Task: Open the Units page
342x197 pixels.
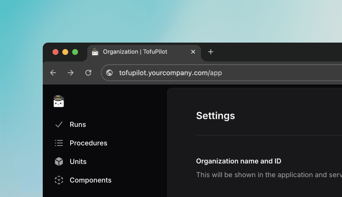Action: (x=78, y=162)
